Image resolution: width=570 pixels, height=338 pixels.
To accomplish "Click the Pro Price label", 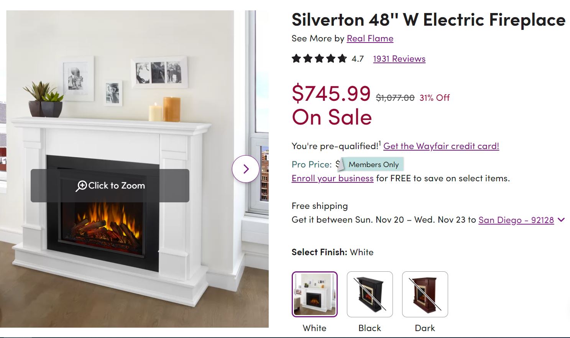I will pyautogui.click(x=312, y=164).
